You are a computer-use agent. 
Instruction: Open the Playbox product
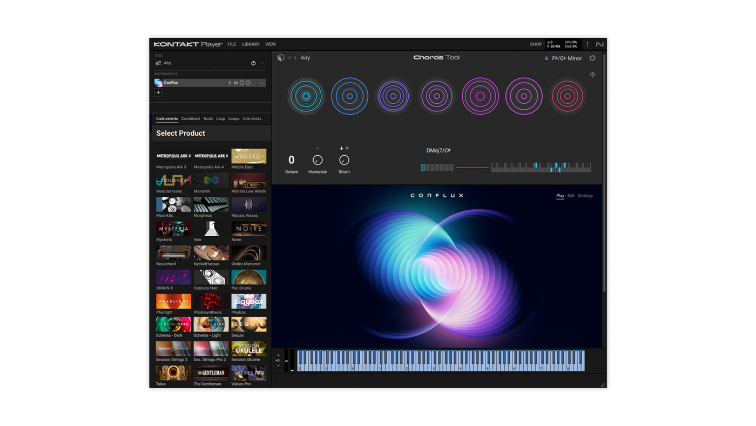click(x=249, y=304)
